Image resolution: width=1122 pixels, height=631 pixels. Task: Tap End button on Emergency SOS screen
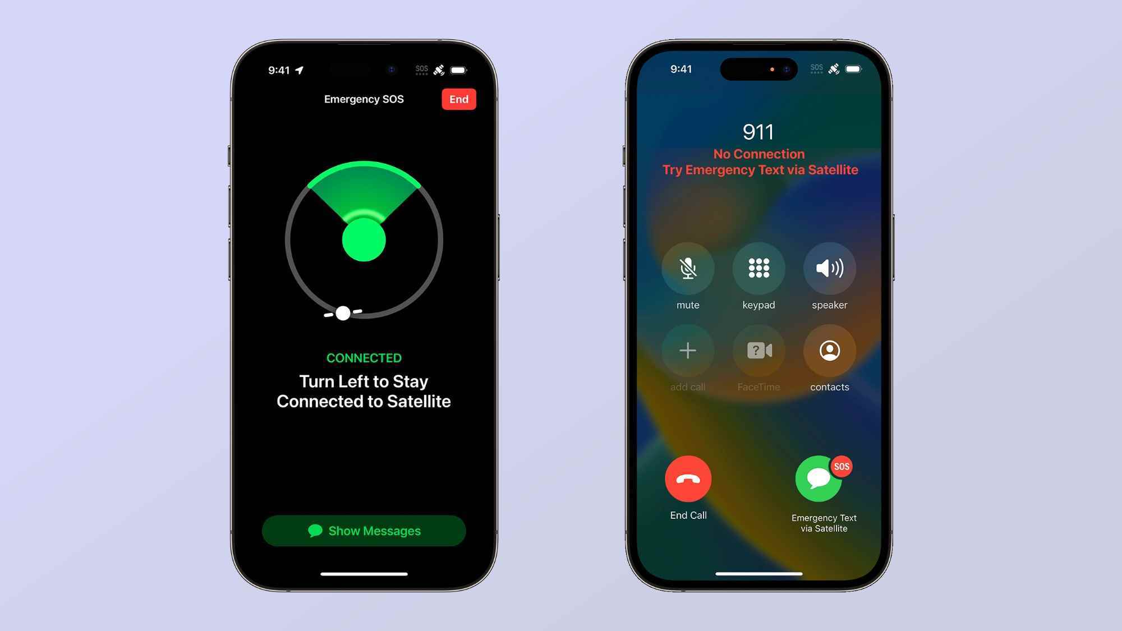coord(458,99)
